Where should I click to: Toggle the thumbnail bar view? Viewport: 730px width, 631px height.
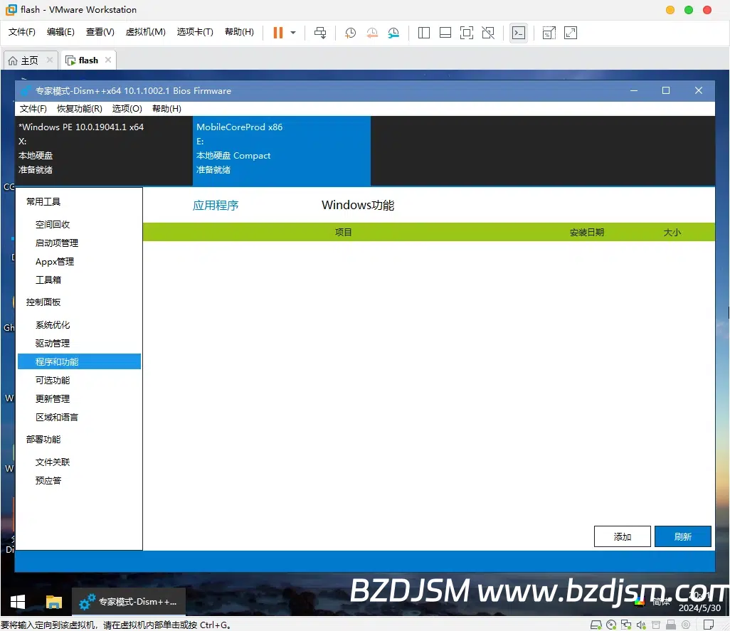(445, 33)
